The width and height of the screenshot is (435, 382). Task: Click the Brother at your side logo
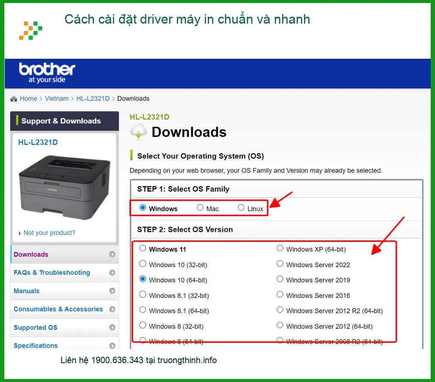(47, 73)
